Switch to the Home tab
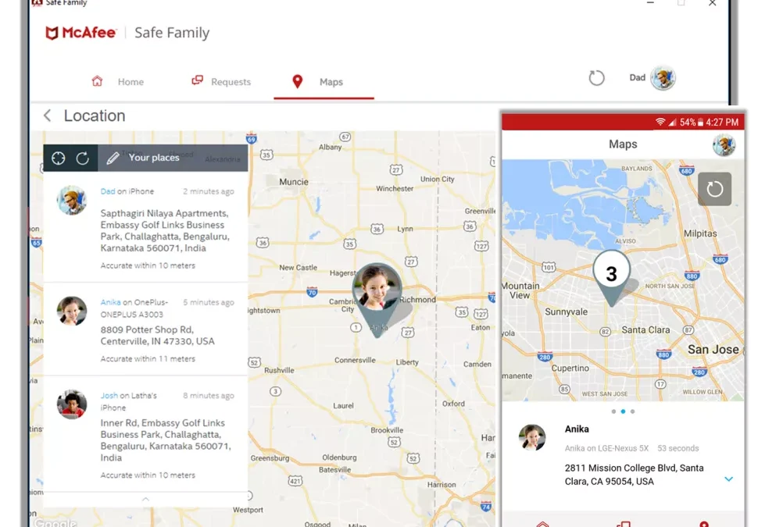Viewport: 758px width, 527px height. click(x=118, y=82)
